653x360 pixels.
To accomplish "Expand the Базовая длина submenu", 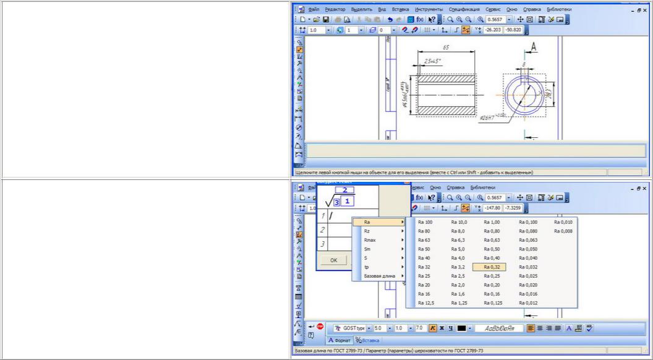I will (378, 276).
